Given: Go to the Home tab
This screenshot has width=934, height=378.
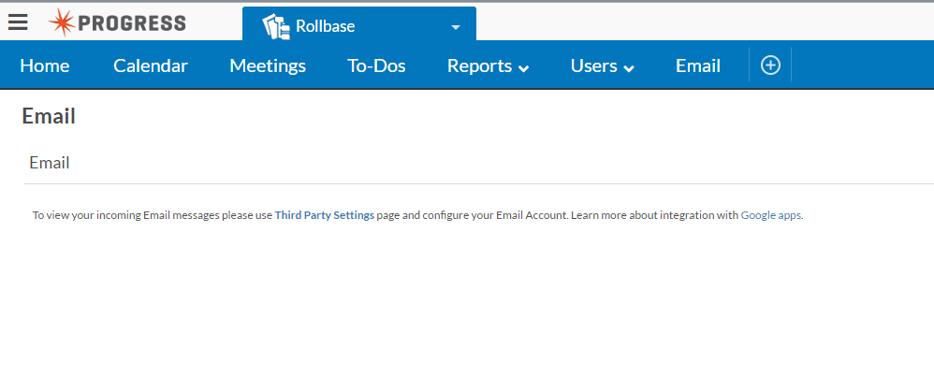Looking at the screenshot, I should (45, 65).
